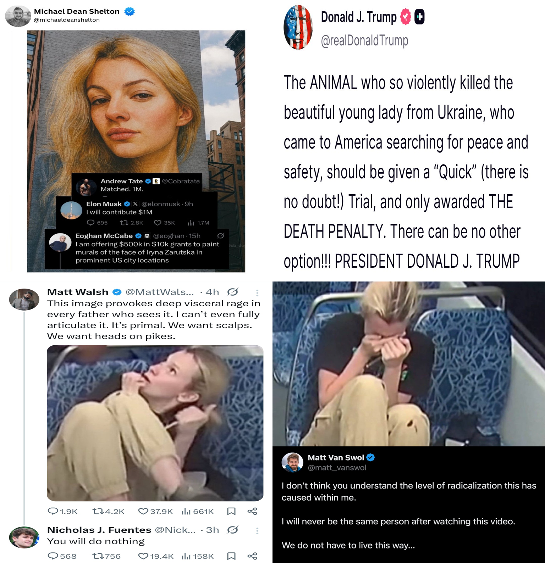Screen dimensions: 545x563
Task: Share Matt Walsh's tweet
Action: 252,511
